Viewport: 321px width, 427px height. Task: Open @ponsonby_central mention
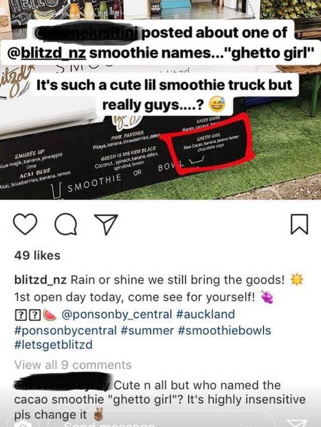click(x=117, y=314)
